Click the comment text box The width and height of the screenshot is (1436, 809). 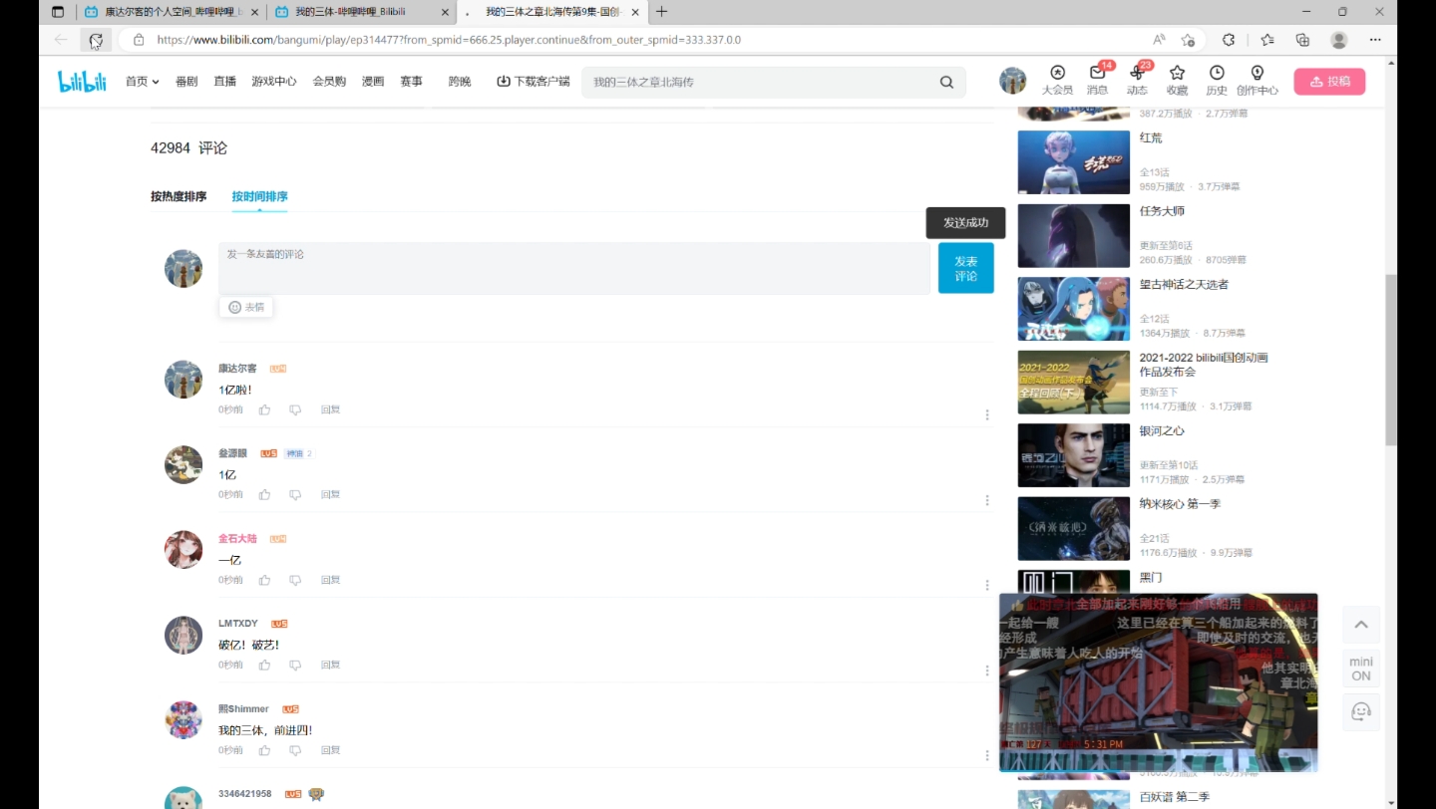point(574,268)
